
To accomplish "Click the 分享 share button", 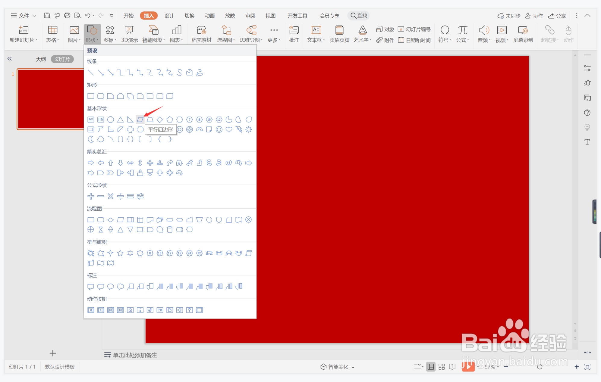I will 557,16.
